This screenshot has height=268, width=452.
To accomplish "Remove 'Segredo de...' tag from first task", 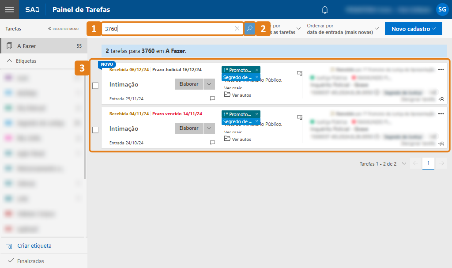I will pos(256,77).
